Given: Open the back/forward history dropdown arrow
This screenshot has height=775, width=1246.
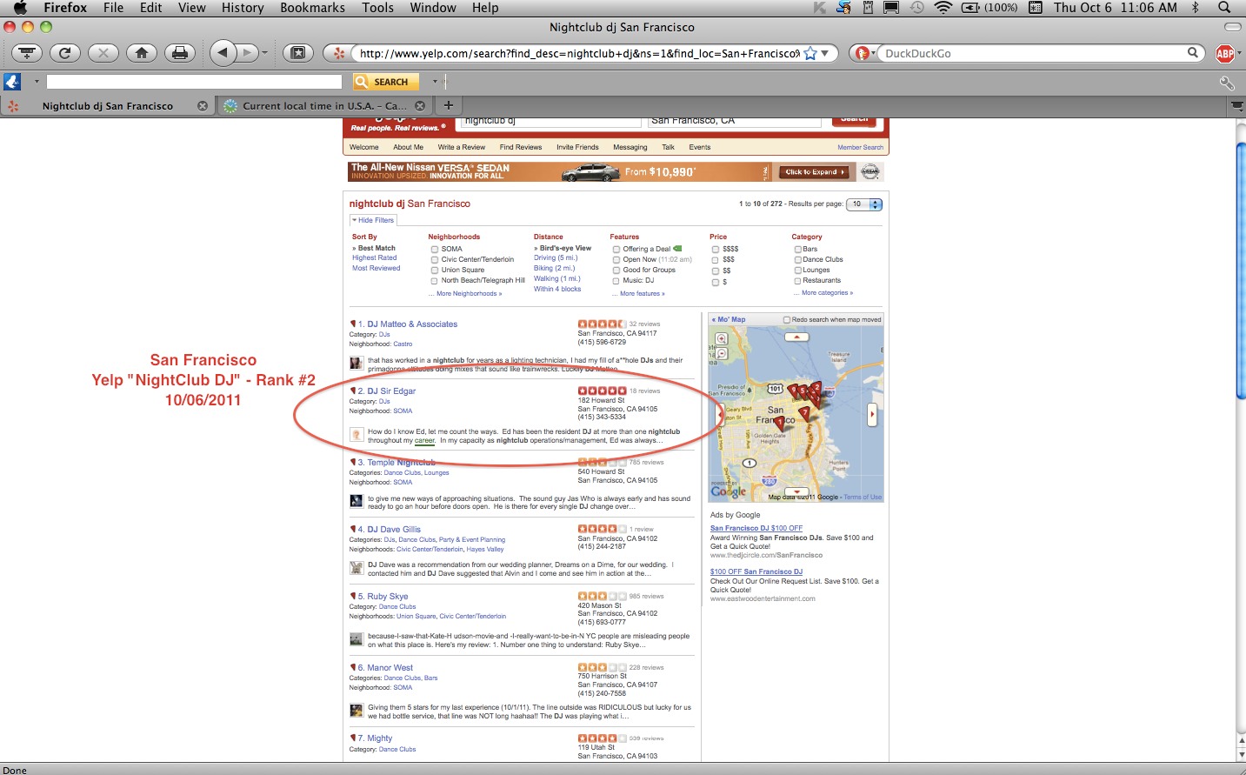Looking at the screenshot, I should 264,54.
